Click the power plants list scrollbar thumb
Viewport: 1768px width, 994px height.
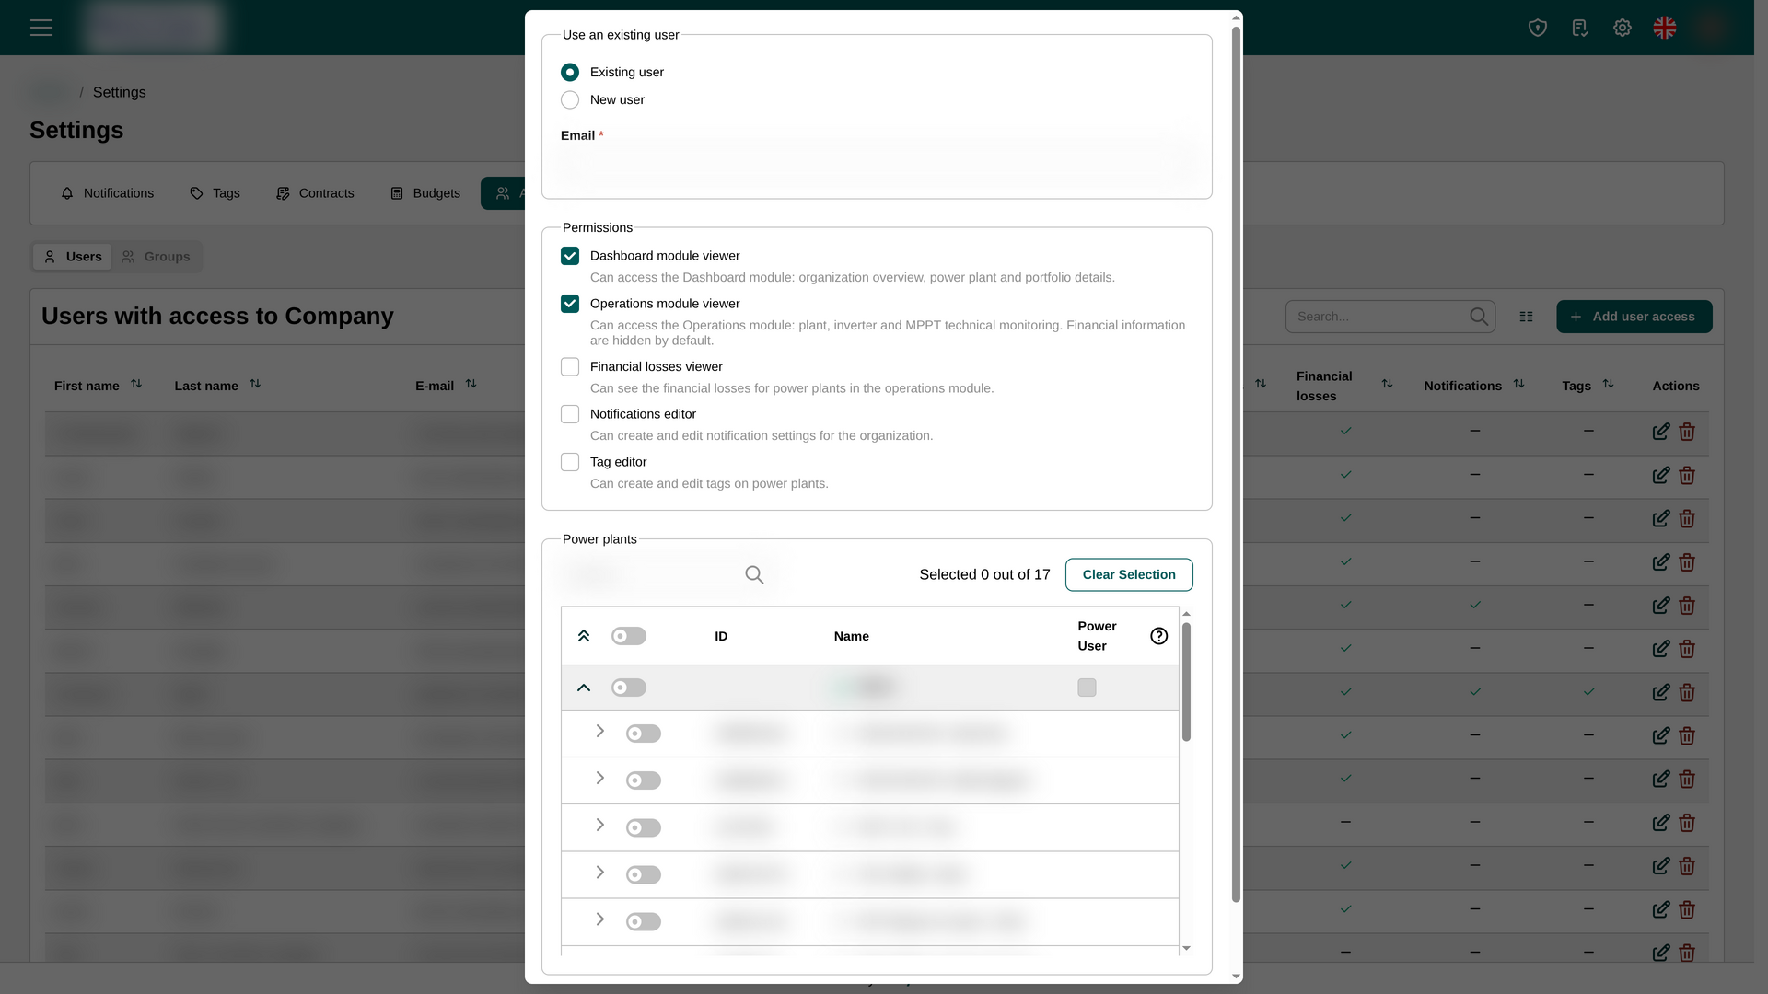(1186, 682)
